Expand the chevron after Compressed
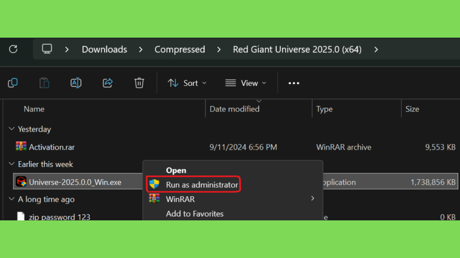This screenshot has height=258, width=460. pos(219,49)
